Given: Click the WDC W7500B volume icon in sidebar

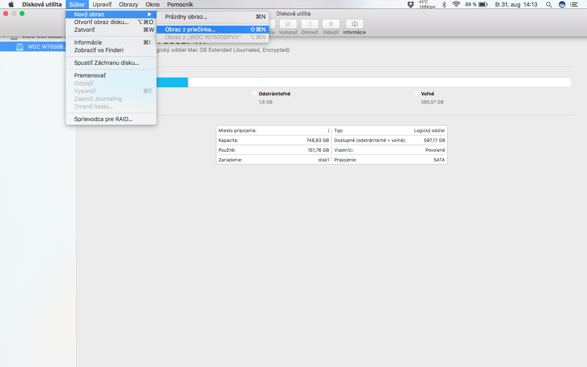Looking at the screenshot, I should point(20,46).
